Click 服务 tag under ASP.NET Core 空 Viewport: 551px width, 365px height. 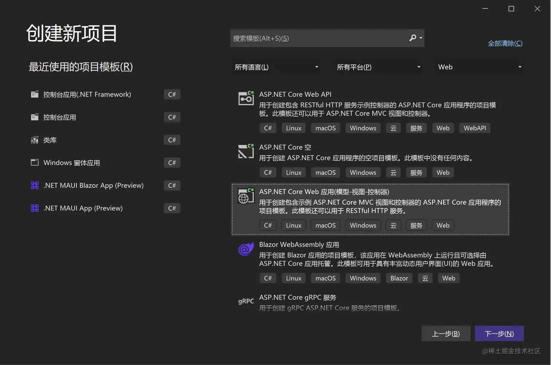(416, 172)
